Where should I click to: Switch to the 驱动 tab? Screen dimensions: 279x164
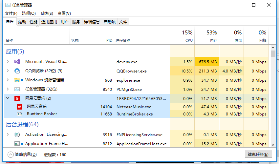pyautogui.click(x=22, y=22)
